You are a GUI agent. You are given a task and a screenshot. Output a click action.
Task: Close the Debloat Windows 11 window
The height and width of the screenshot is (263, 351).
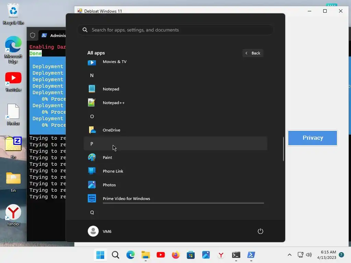pos(340,11)
